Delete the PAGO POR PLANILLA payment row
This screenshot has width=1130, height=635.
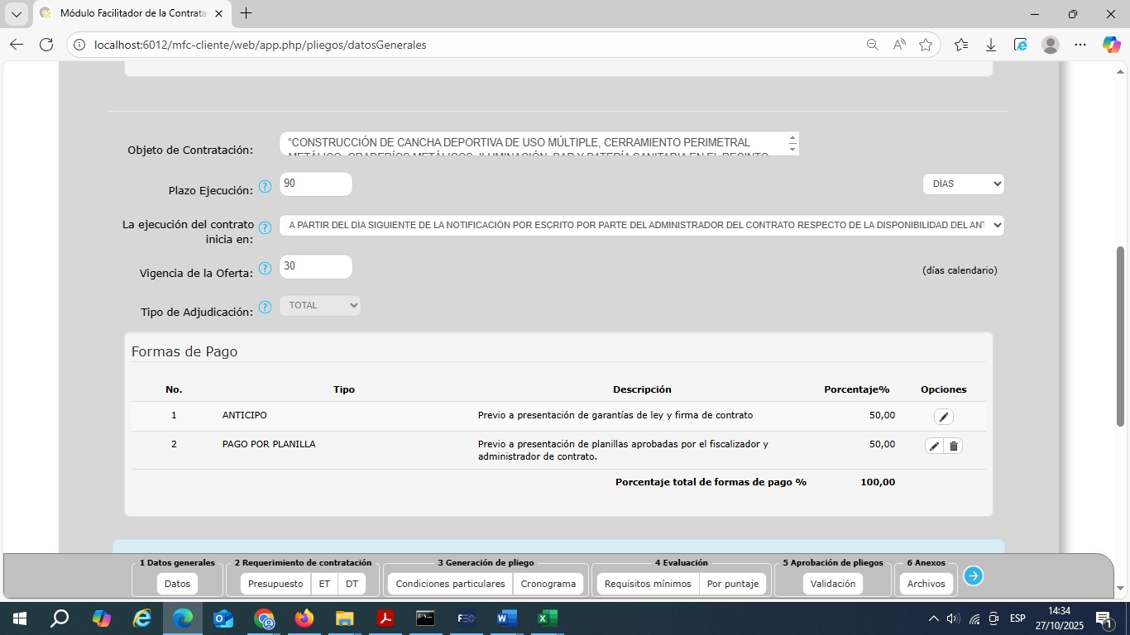click(x=953, y=446)
